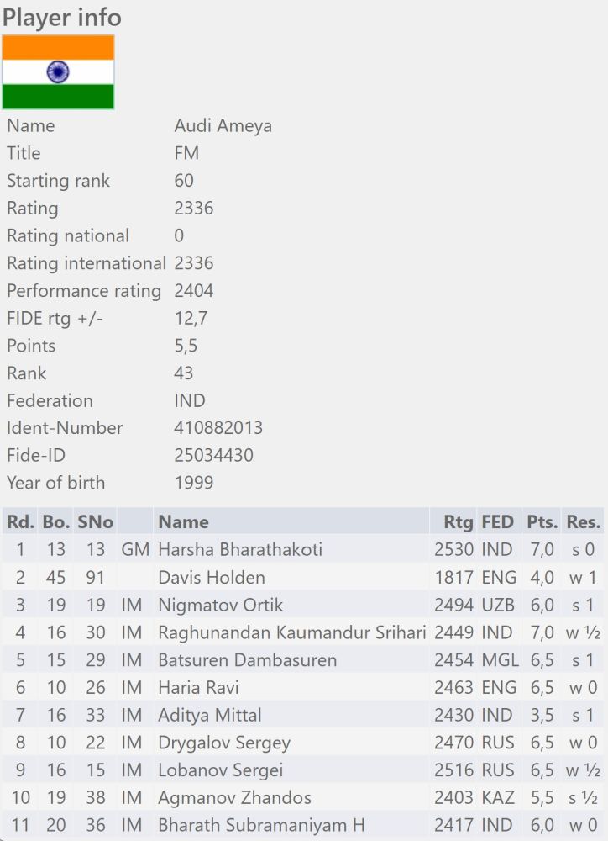Select Drygalov Sergey in round 8

point(224,743)
